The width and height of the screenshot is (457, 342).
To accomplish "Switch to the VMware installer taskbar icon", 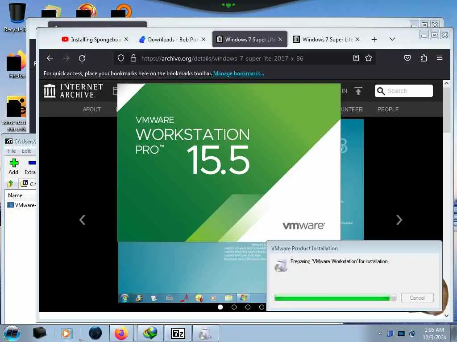I will click(x=205, y=333).
